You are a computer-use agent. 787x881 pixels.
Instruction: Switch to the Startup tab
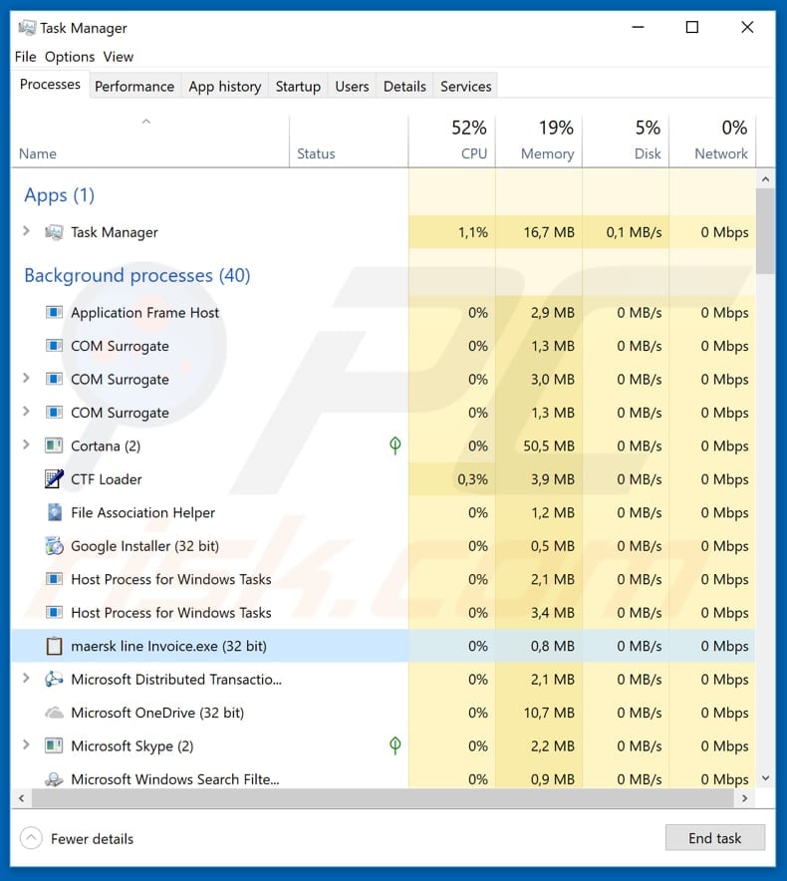(x=298, y=87)
